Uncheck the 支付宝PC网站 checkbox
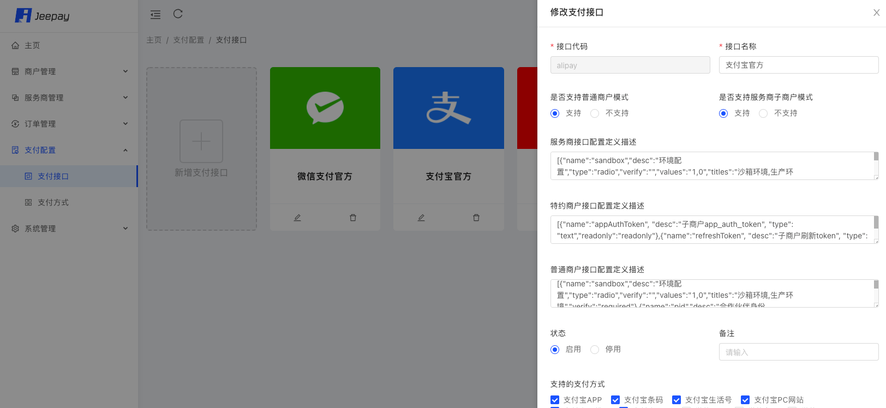Viewport: 886px width, 408px height. [745, 400]
